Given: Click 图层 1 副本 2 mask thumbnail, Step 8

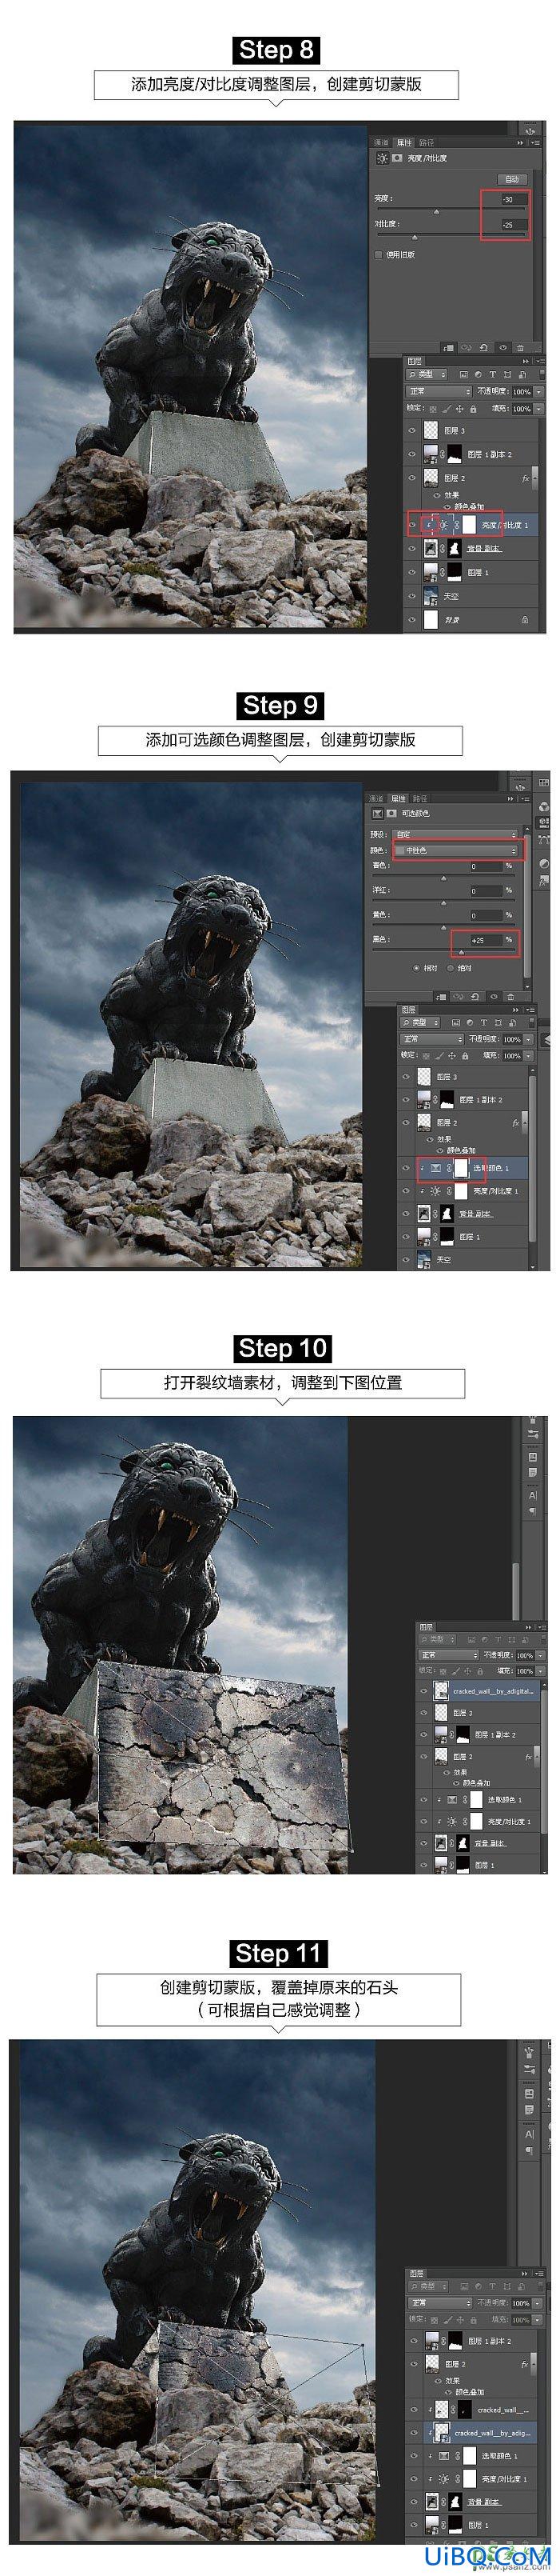Looking at the screenshot, I should pyautogui.click(x=455, y=454).
